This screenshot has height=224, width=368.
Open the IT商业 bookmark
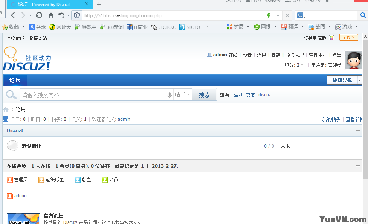(137, 27)
